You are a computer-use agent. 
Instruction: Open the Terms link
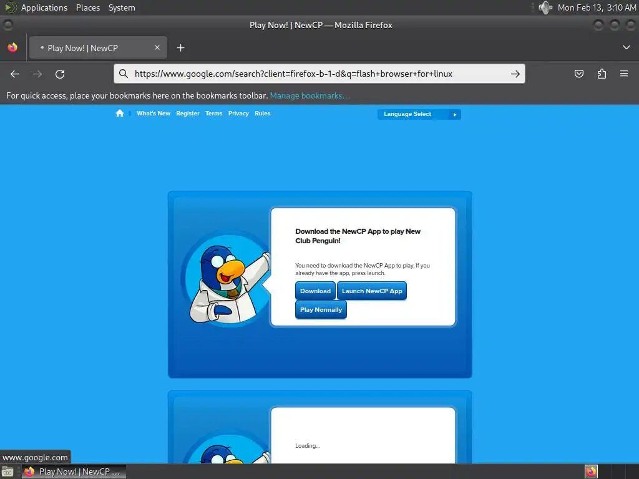[213, 114]
